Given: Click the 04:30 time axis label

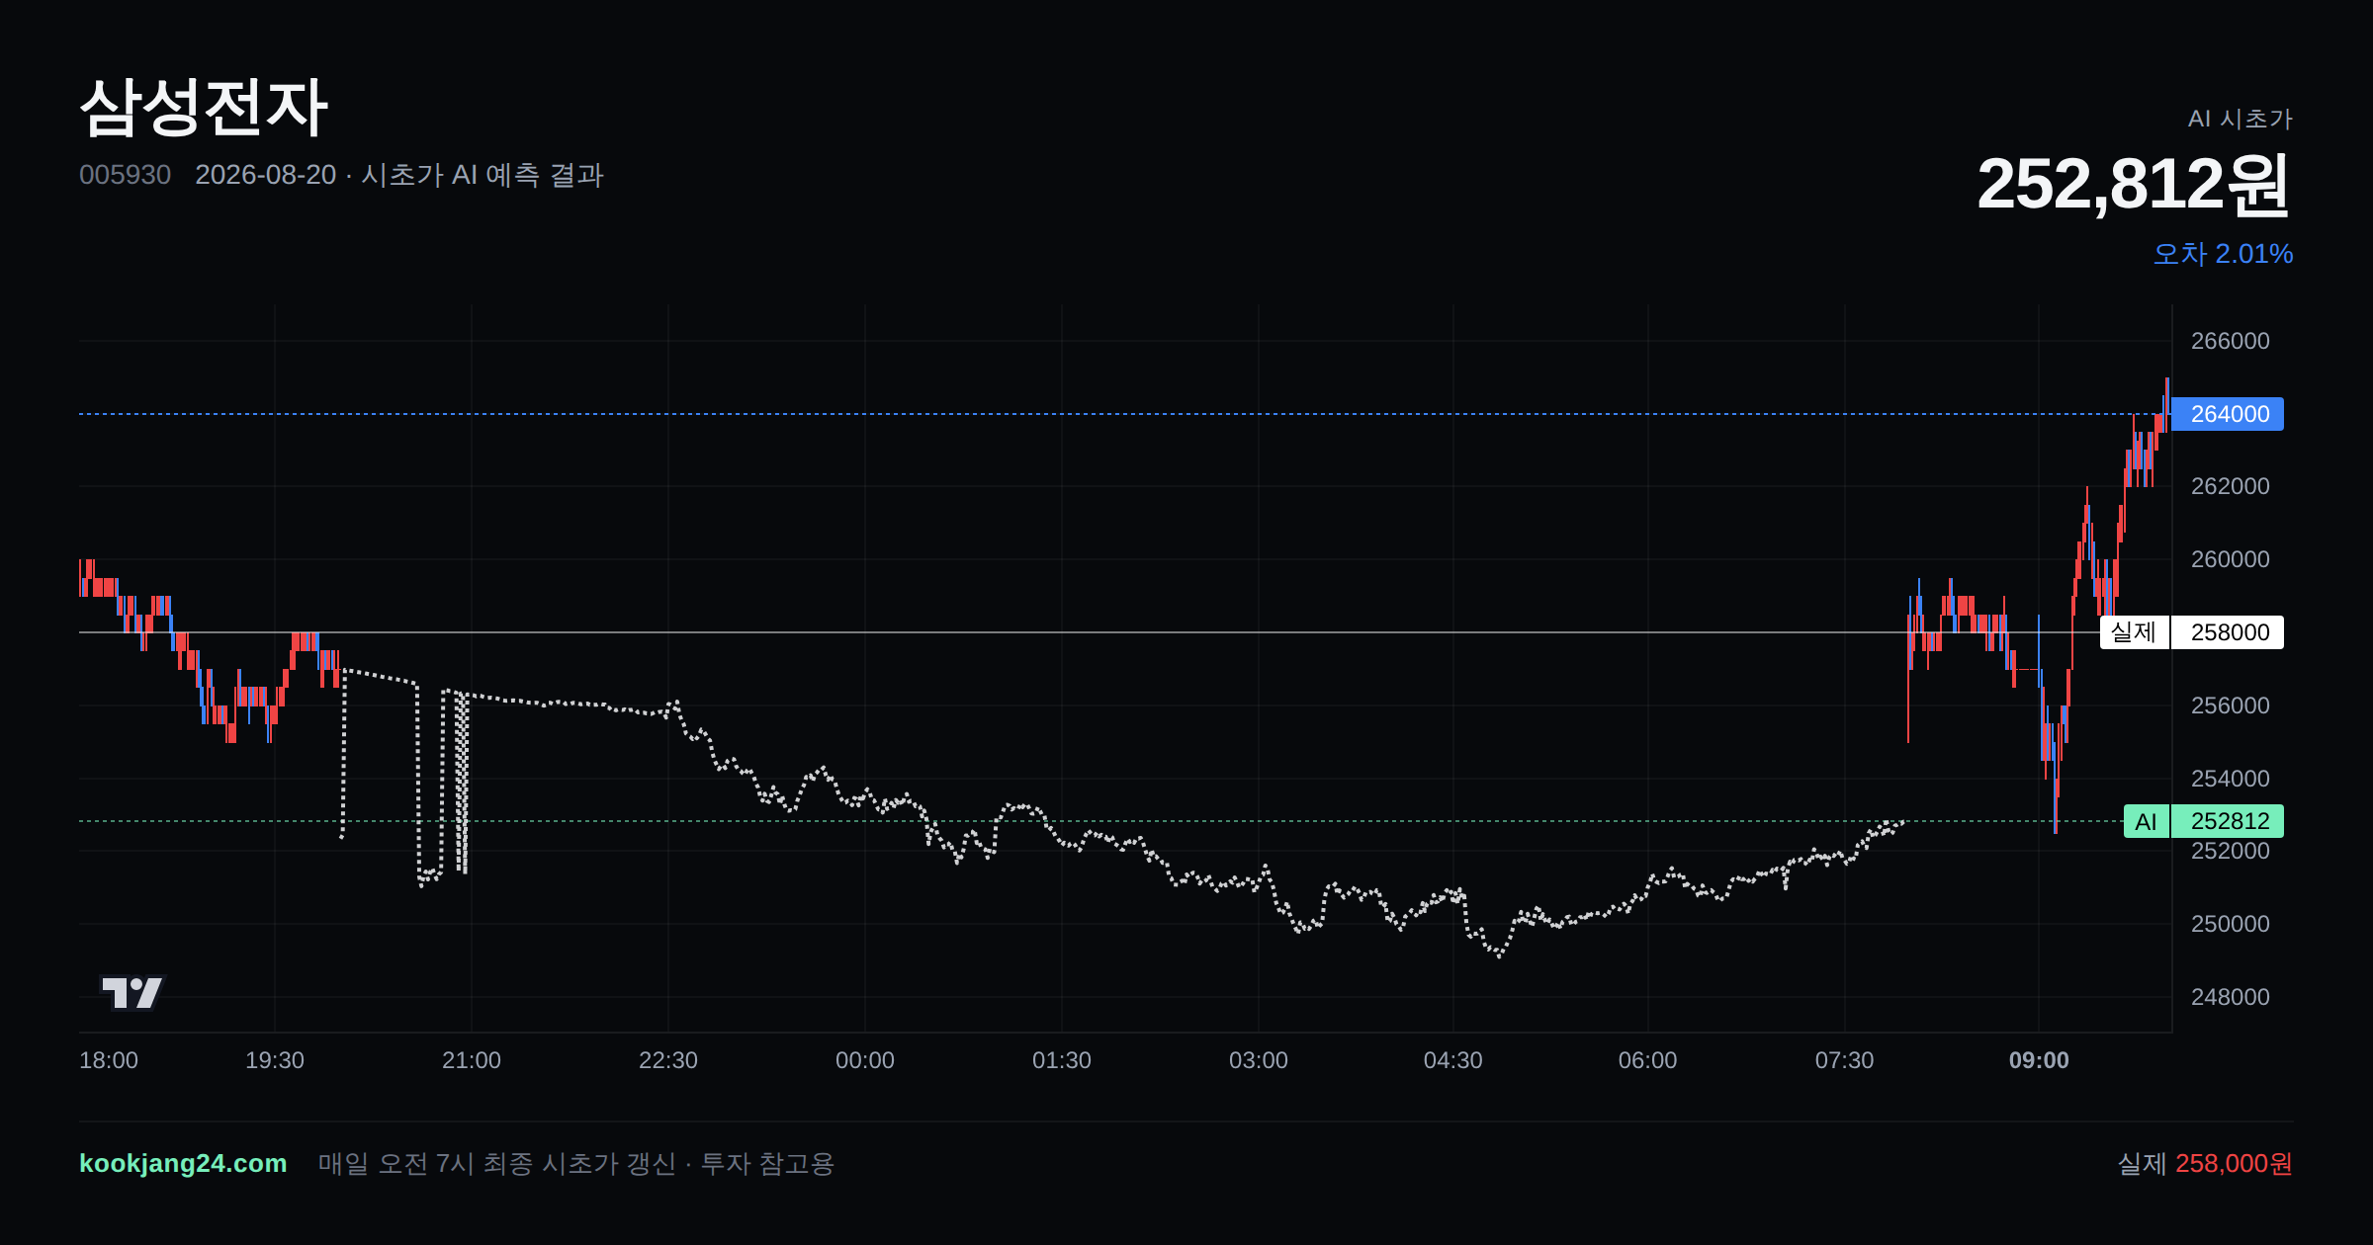Looking at the screenshot, I should (x=1453, y=1060).
